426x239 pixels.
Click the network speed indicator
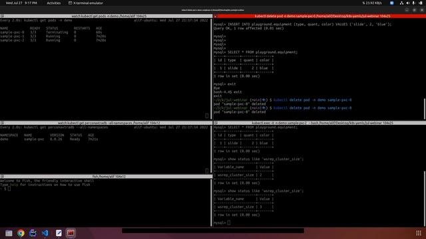click(x=372, y=3)
